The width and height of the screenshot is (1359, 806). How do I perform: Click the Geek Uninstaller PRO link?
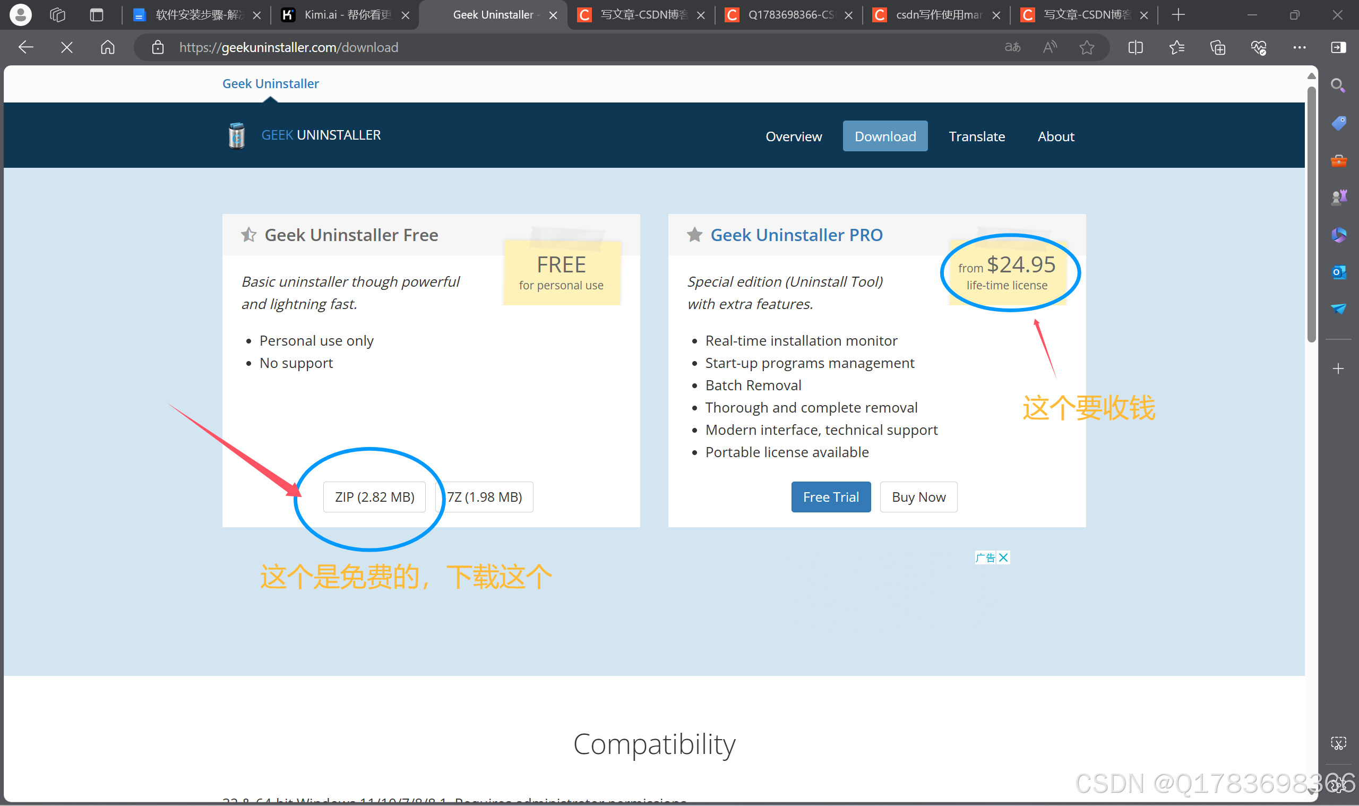tap(796, 235)
